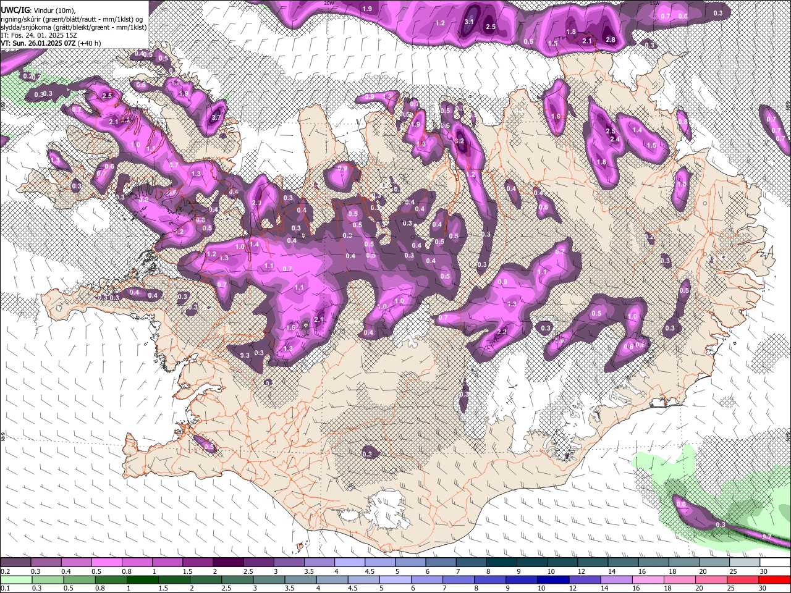Click the palest green 0.1–0.3 rain legend swatch
Image resolution: width=791 pixels, height=593 pixels.
coord(15,579)
